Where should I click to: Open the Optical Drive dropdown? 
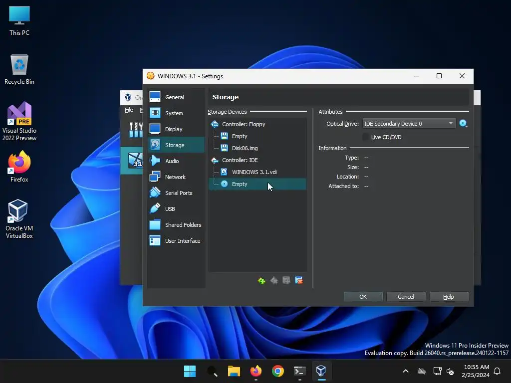[409, 124]
